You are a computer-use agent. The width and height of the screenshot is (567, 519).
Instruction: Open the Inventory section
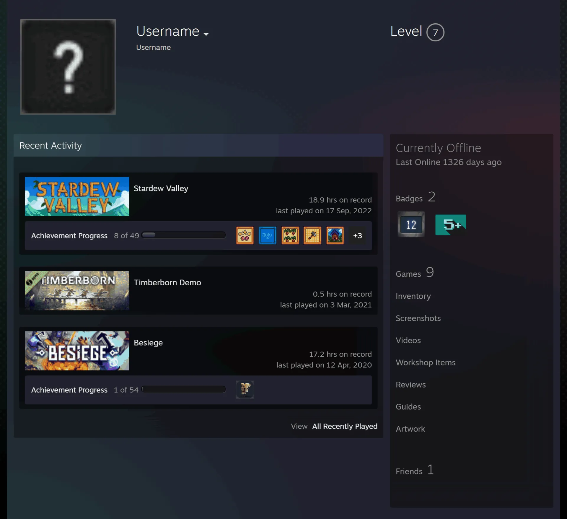[413, 296]
